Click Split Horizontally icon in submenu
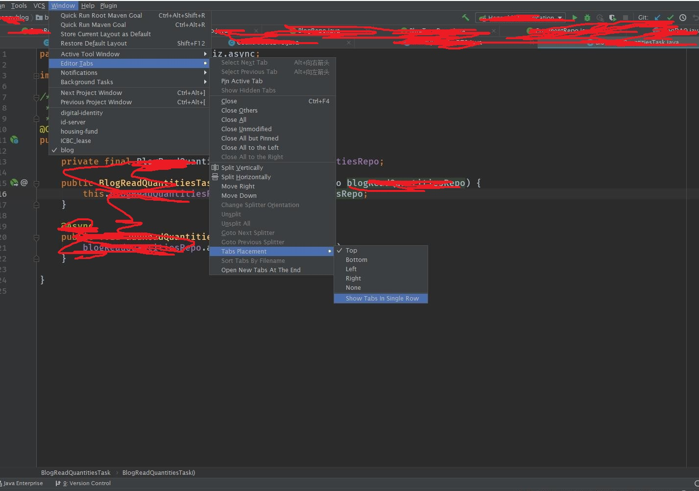 [x=215, y=177]
